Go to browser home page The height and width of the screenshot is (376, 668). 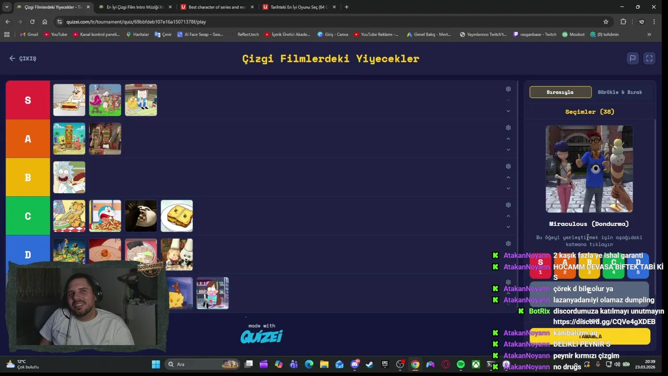pos(45,21)
